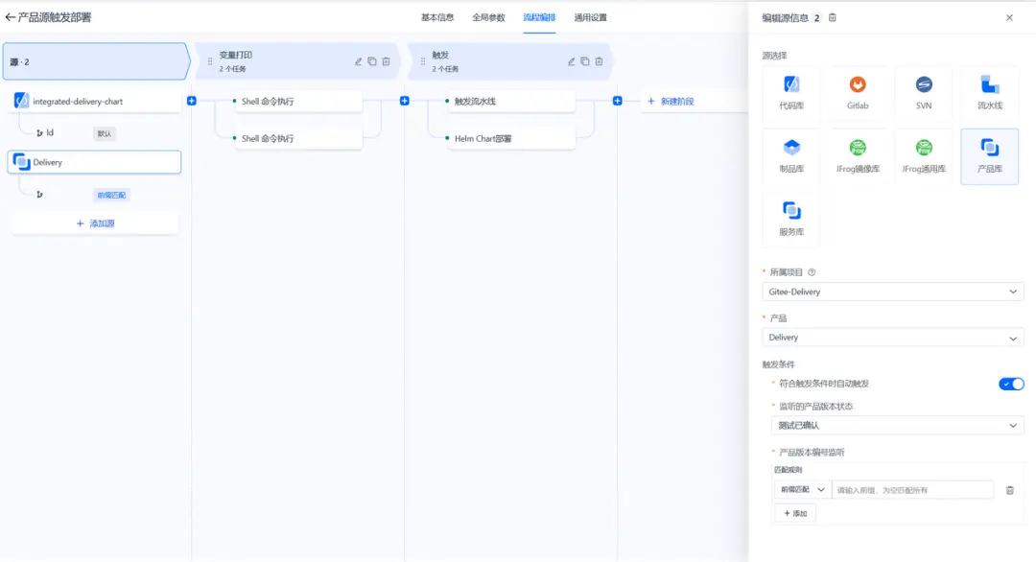Viewport: 1036px width, 562px height.
Task: Toggle 符合触发条件时自动触发 switch off
Action: click(1011, 384)
